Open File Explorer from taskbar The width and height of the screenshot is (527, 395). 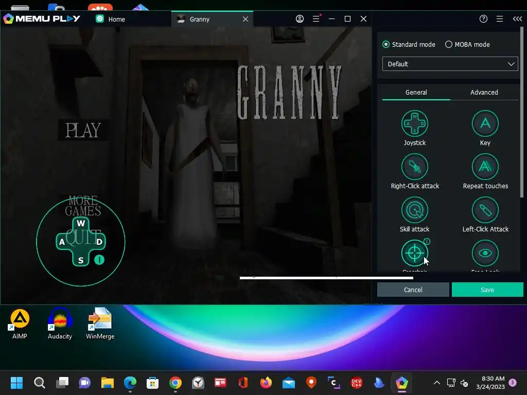(x=108, y=383)
